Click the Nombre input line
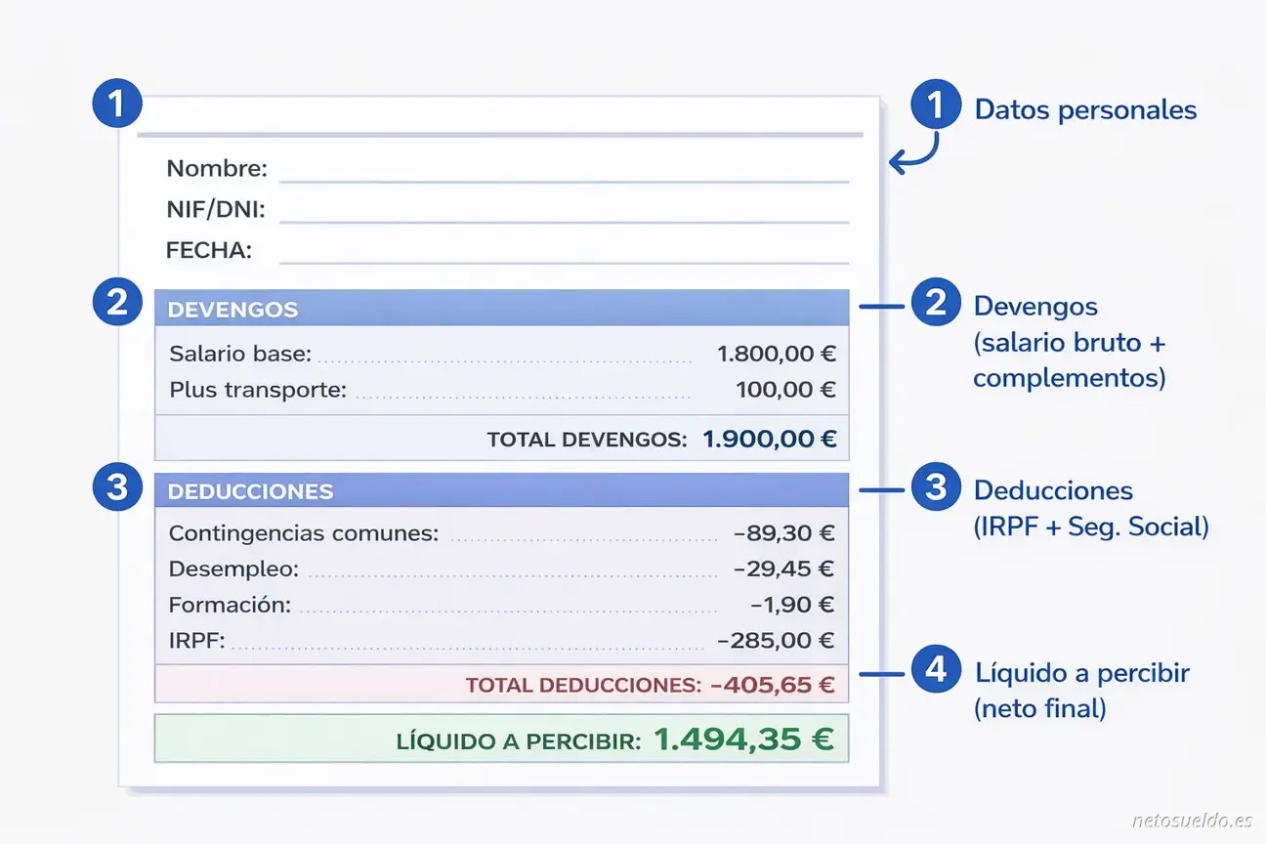This screenshot has height=844, width=1266. coord(567,178)
